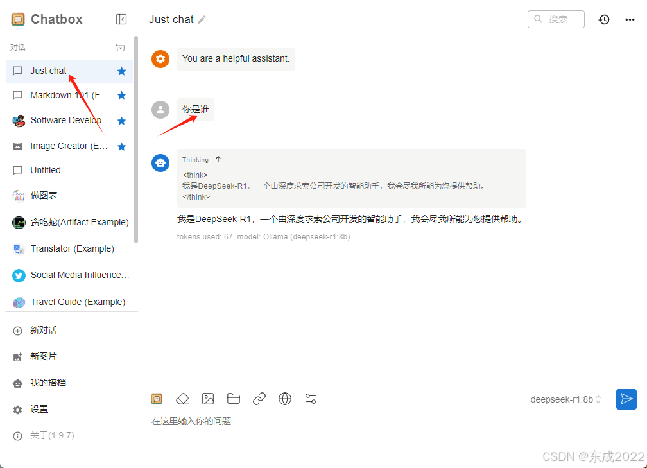
Task: Click the 贪吃蛇 avatar icon
Action: click(x=19, y=223)
